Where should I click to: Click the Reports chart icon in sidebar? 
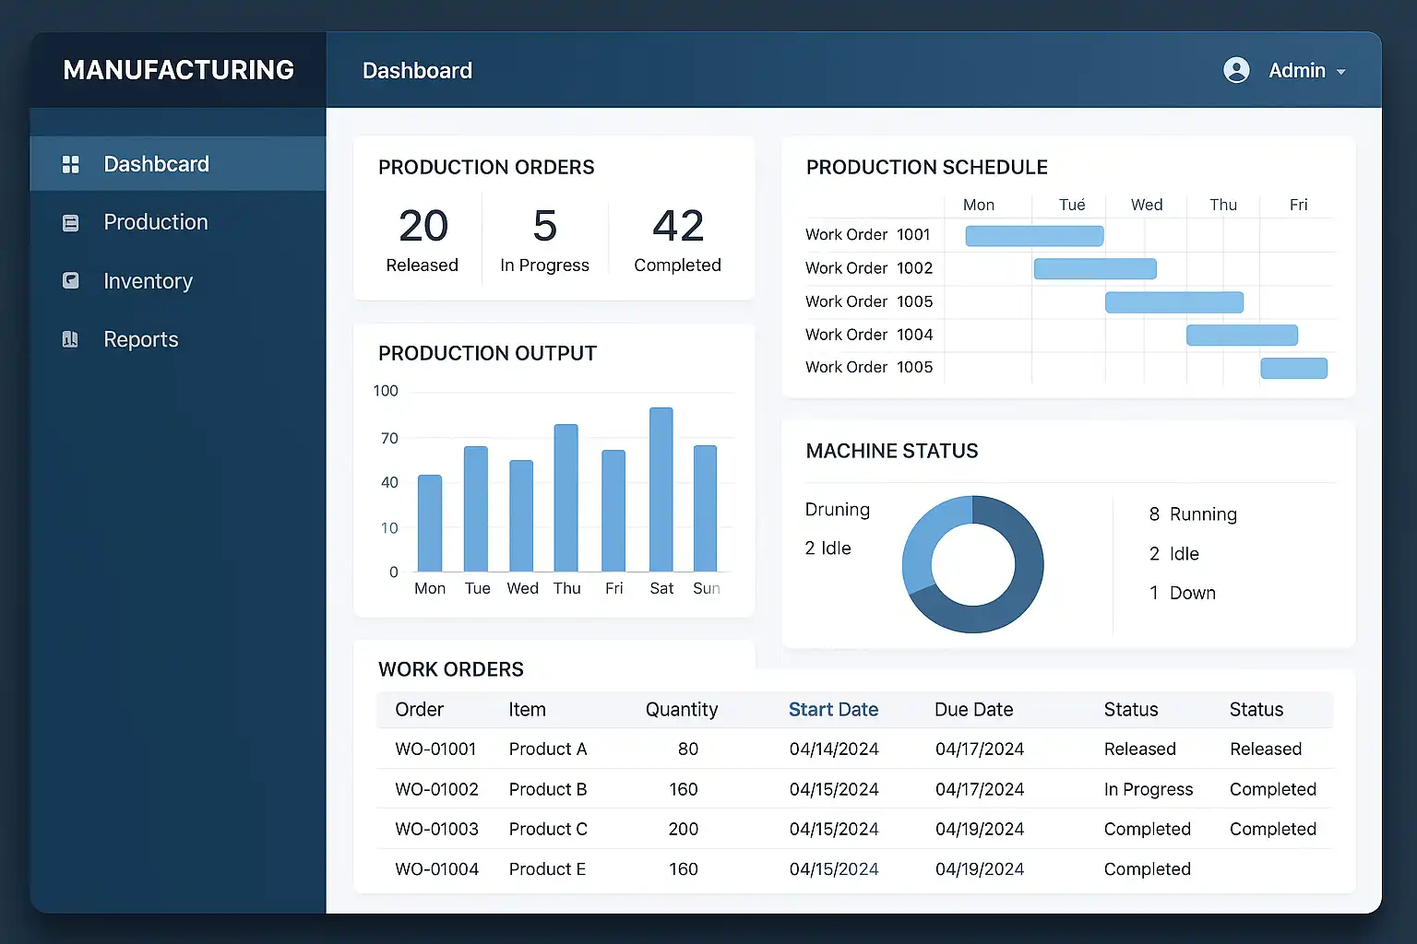click(x=70, y=339)
